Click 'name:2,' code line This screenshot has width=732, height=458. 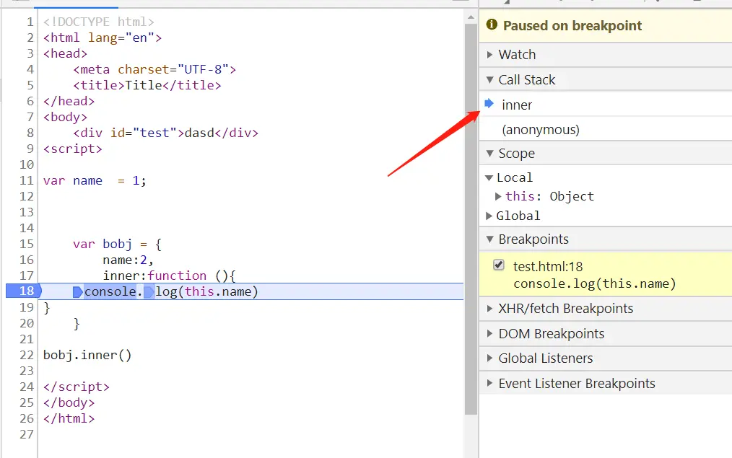pos(128,260)
